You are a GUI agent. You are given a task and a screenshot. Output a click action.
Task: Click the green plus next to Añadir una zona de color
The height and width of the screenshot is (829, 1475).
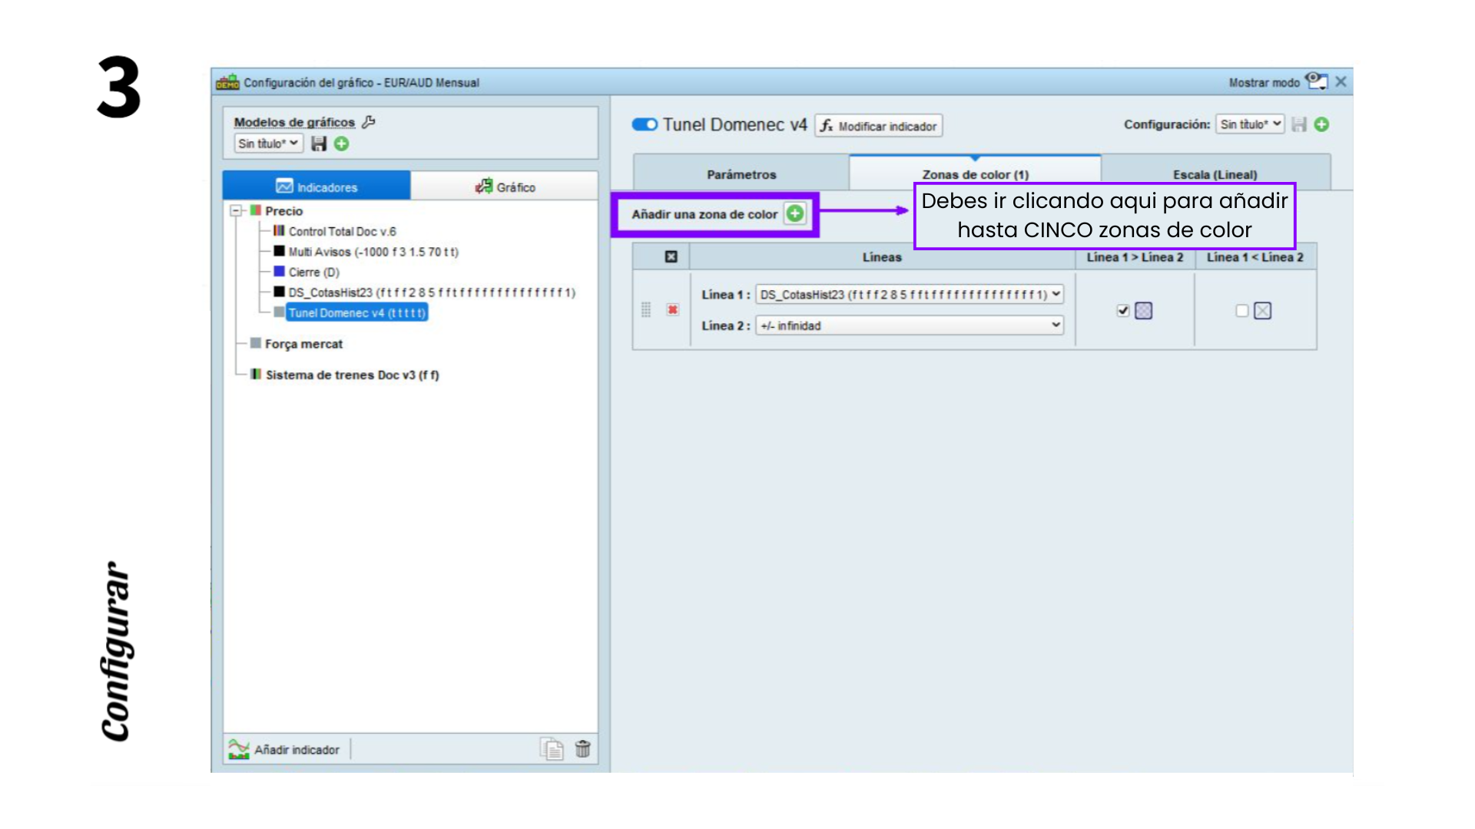click(x=795, y=213)
